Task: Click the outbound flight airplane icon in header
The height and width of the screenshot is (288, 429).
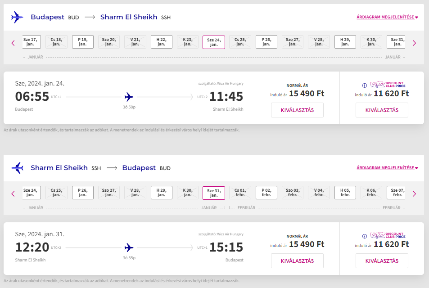Action: click(17, 18)
